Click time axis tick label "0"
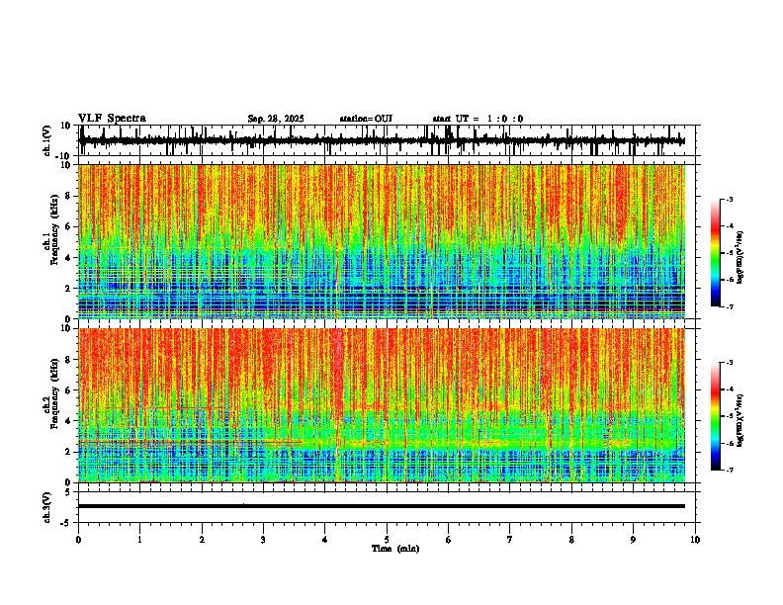 (x=78, y=540)
